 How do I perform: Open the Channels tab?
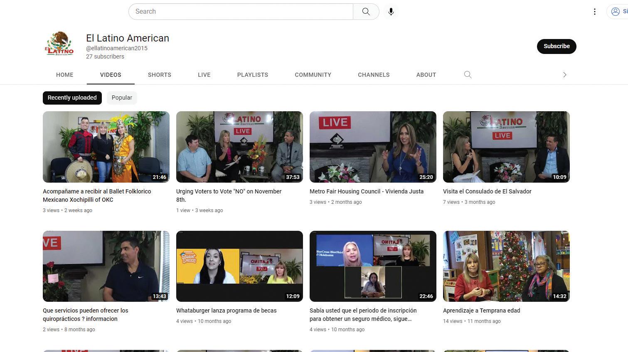pos(374,75)
